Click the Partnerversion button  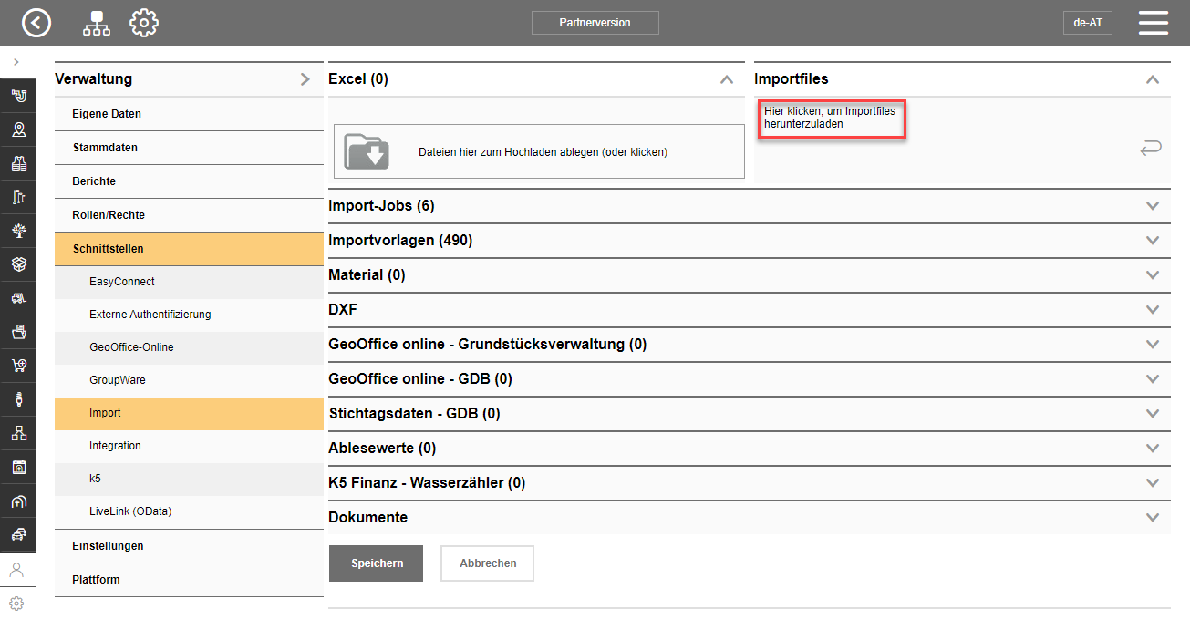pos(595,23)
